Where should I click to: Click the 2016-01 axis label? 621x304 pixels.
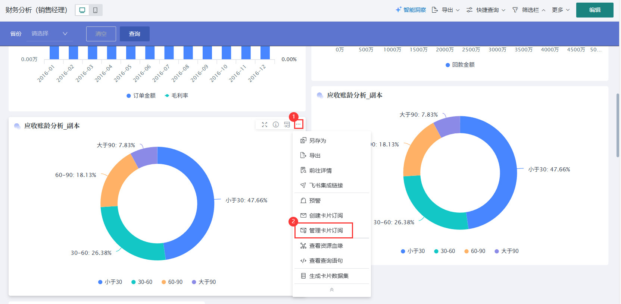tap(46, 73)
